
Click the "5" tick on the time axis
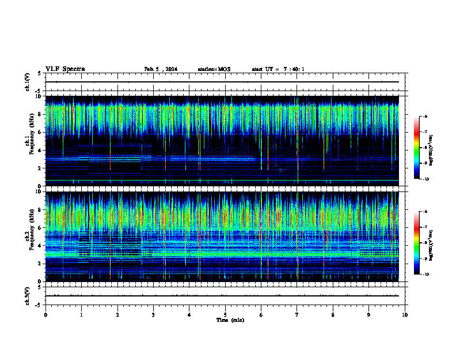pos(225,315)
